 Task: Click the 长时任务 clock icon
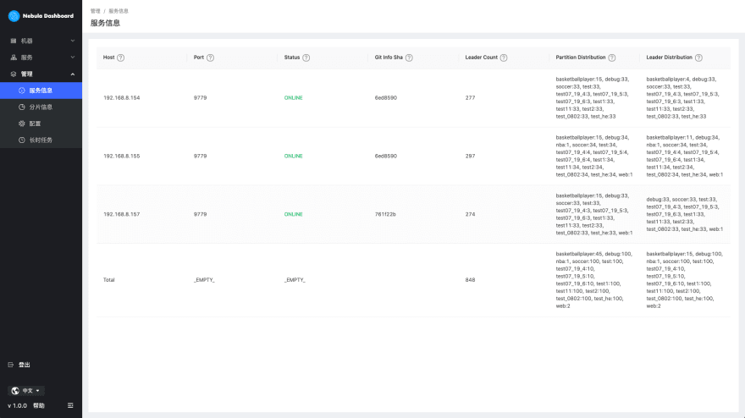pos(22,140)
